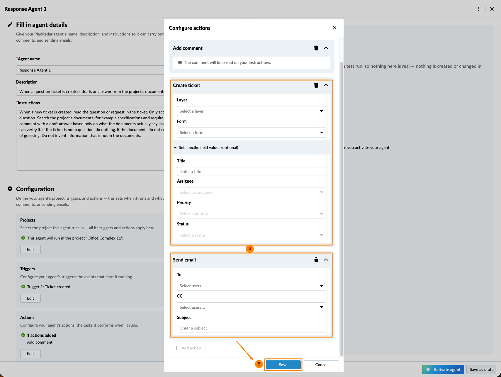Open the Select an assignee dropdown

point(252,192)
